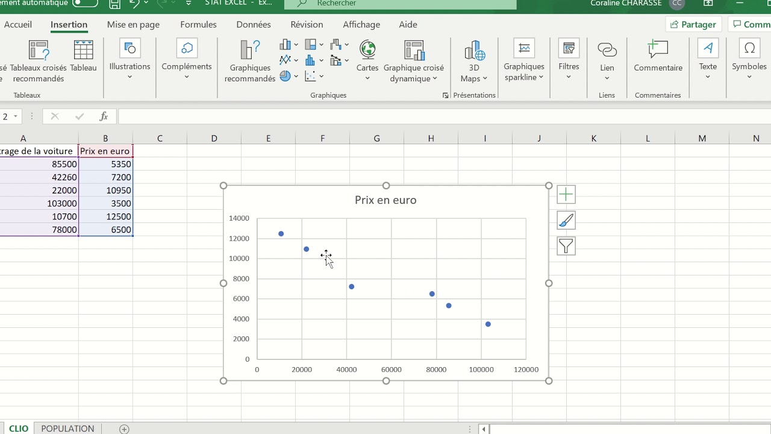Open the Affichage tab
771x434 pixels.
361,25
